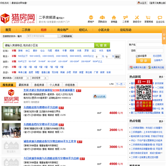Open the 装修设计 crossed-tools icon
This screenshot has width=166, height=166.
137,19
